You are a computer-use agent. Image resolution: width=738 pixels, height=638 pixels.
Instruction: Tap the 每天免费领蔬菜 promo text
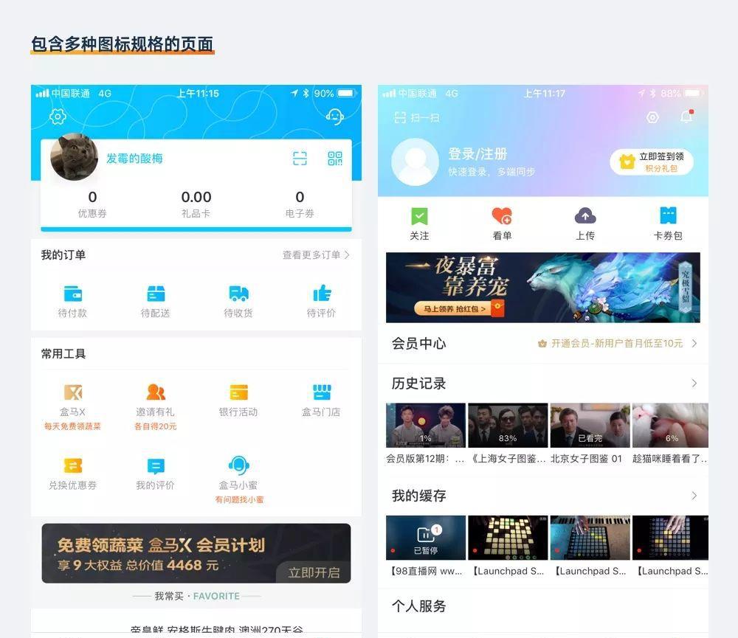[x=72, y=426]
